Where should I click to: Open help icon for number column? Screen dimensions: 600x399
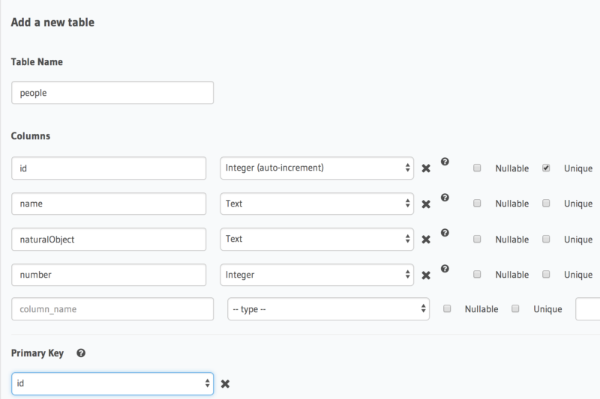(445, 269)
